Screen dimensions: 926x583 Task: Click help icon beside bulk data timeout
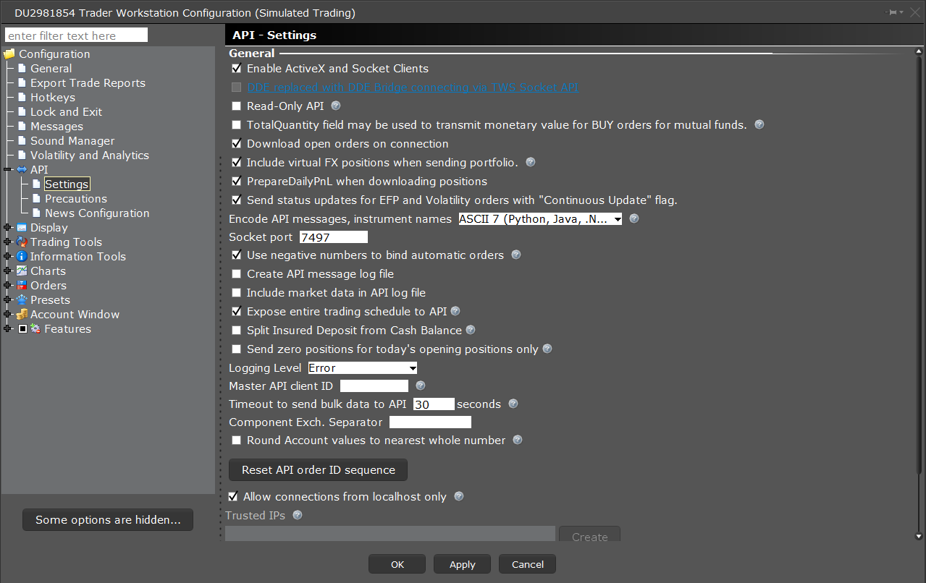click(x=513, y=404)
